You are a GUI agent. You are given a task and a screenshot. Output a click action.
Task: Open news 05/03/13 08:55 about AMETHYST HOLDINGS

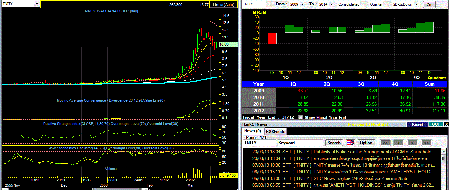pos(343,185)
